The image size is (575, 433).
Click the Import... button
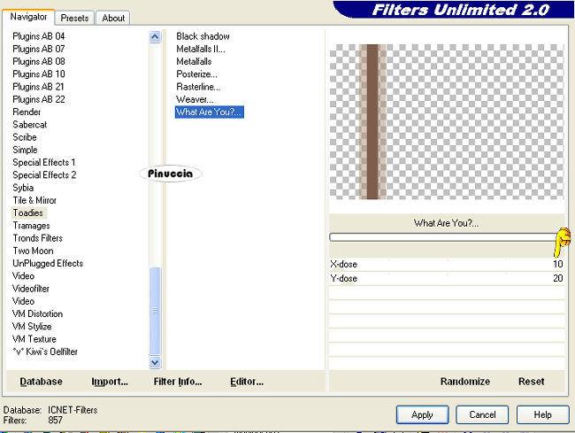pos(110,382)
